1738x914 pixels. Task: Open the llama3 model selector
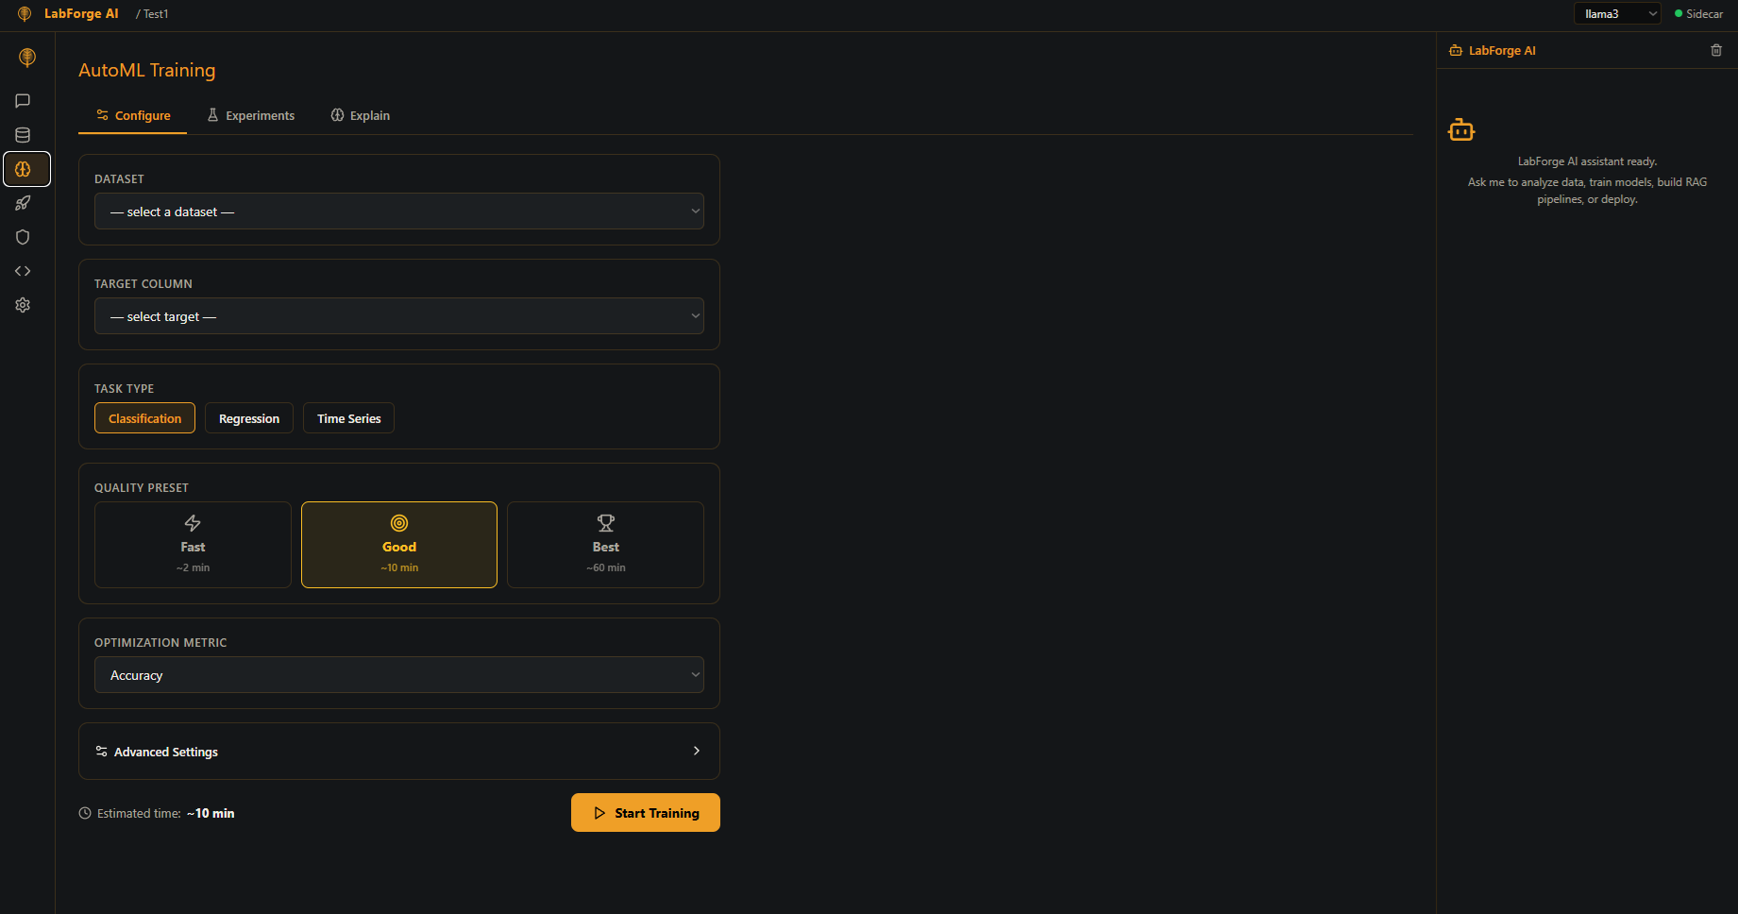click(1616, 13)
